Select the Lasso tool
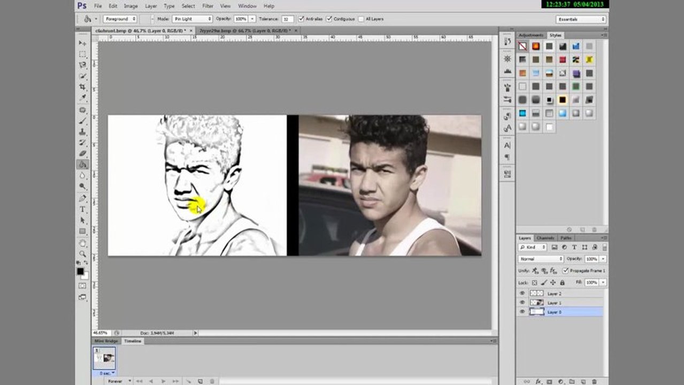The width and height of the screenshot is (684, 385). pos(82,65)
